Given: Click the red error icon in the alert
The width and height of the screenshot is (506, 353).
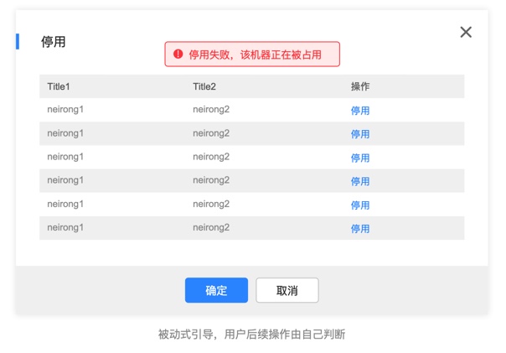Looking at the screenshot, I should pyautogui.click(x=178, y=55).
